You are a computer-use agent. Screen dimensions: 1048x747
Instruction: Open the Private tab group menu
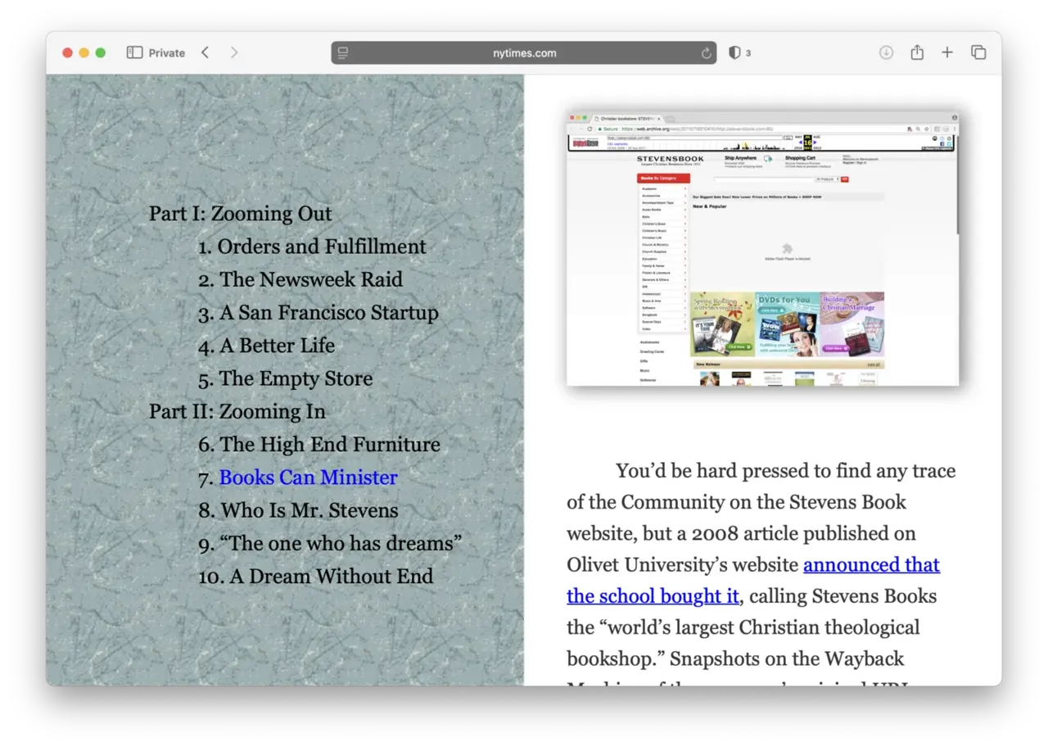pyautogui.click(x=167, y=52)
